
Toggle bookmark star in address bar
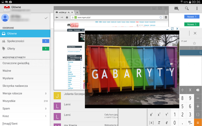pos(73,17)
